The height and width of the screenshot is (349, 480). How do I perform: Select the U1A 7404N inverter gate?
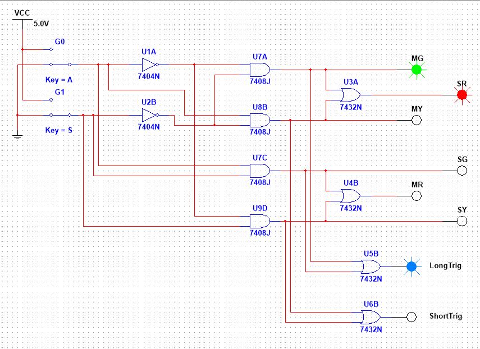148,65
